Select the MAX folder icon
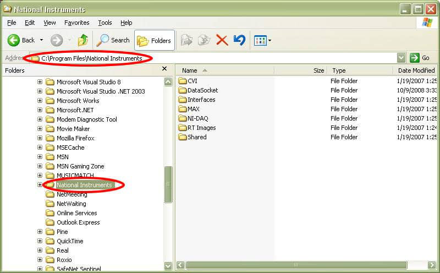 pos(183,109)
